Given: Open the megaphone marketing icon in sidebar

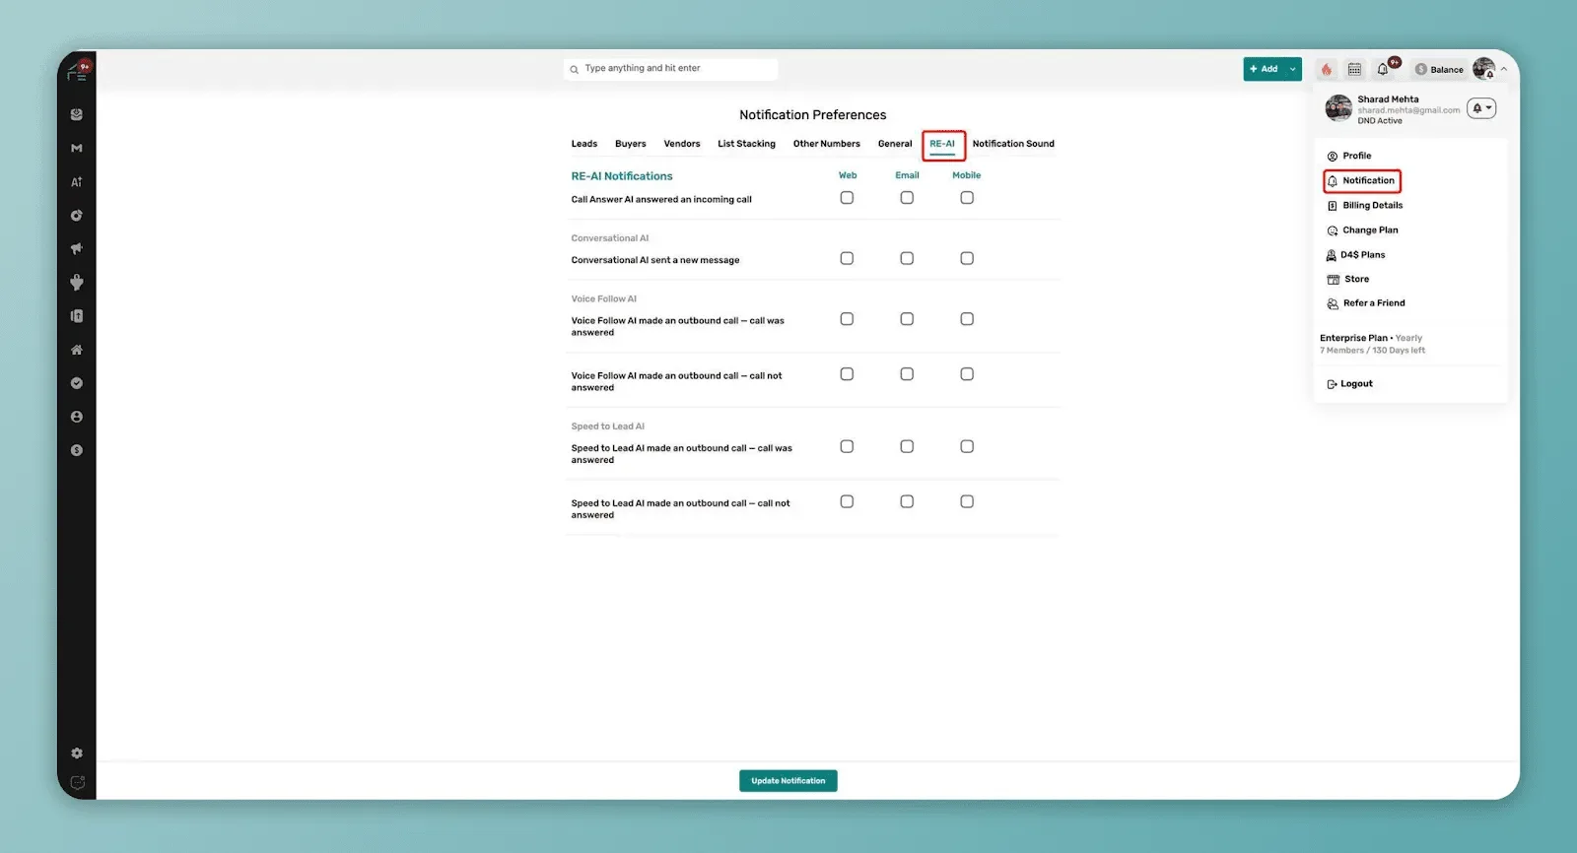Looking at the screenshot, I should tap(77, 248).
